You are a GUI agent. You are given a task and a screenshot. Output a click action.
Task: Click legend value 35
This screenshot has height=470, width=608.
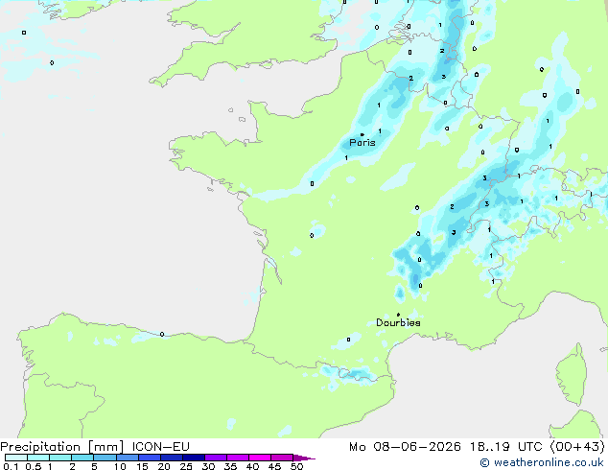tap(231, 466)
